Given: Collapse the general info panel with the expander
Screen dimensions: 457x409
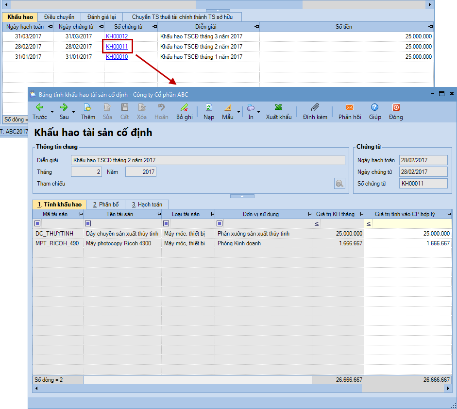Looking at the screenshot, I should [x=242, y=196].
